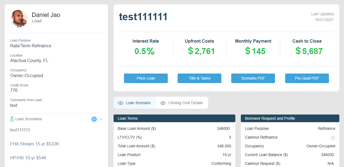Toggle the Cashout Refinance checkbox
344x167 pixels.
tap(333, 137)
